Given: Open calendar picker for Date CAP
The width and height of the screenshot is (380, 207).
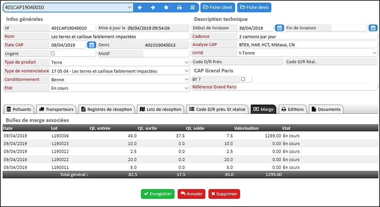Looking at the screenshot, I should (x=91, y=45).
